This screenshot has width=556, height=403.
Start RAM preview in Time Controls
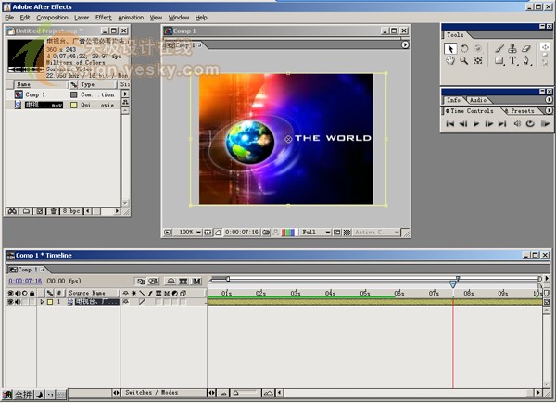(545, 124)
